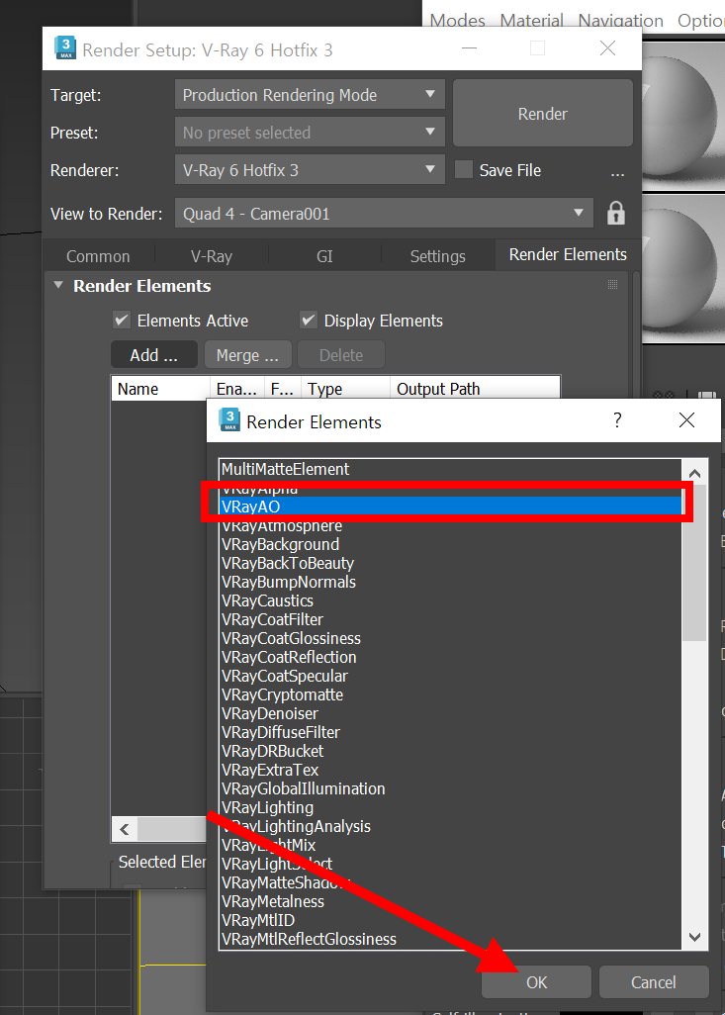Select VRayDenoiser in the list

click(x=451, y=712)
